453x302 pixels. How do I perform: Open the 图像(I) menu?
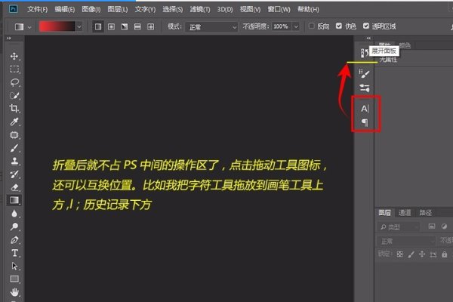tap(91, 9)
